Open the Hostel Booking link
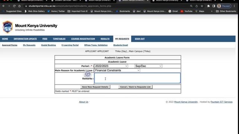 49,45
